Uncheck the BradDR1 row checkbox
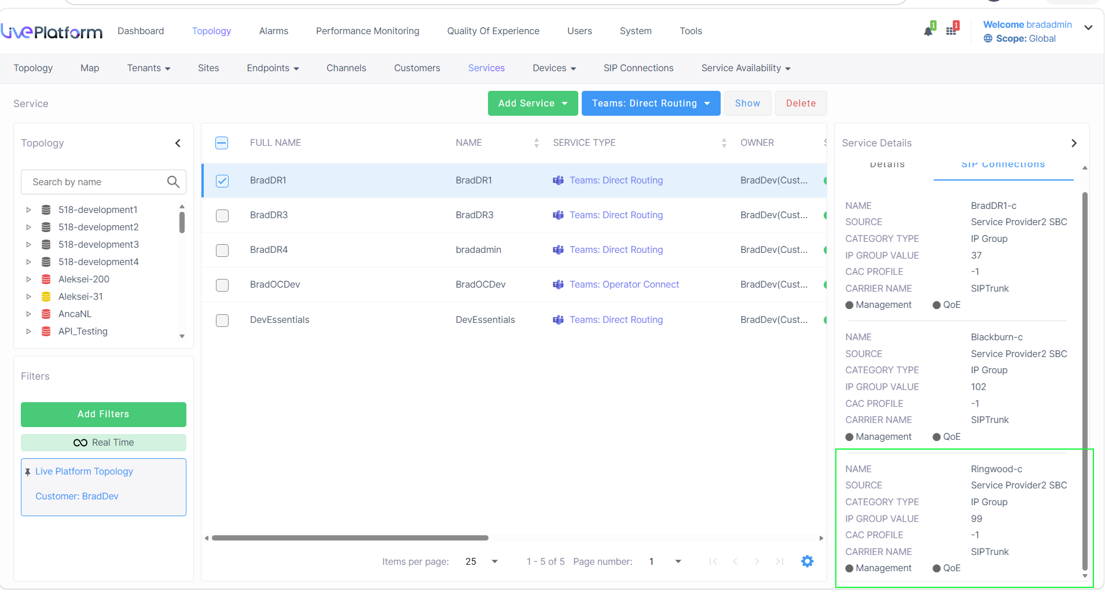1105x592 pixels. (x=222, y=181)
